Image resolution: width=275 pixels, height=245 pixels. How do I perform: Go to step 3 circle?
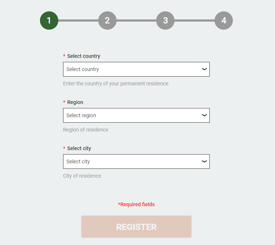(x=165, y=21)
